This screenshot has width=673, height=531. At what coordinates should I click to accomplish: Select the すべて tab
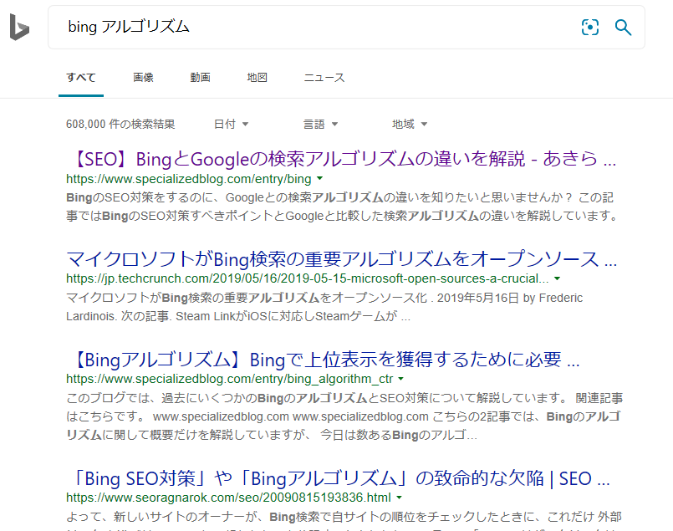pyautogui.click(x=81, y=78)
